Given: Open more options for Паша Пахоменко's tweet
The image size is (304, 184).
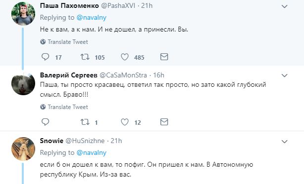Looking at the screenshot, I should pyautogui.click(x=284, y=6).
